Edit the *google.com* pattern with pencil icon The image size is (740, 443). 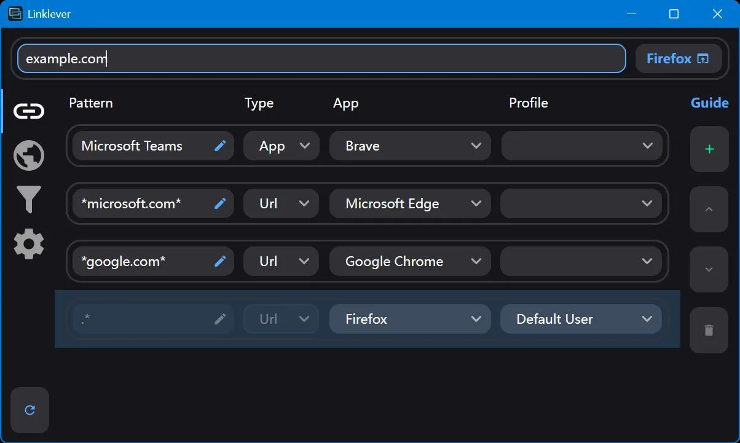[220, 261]
